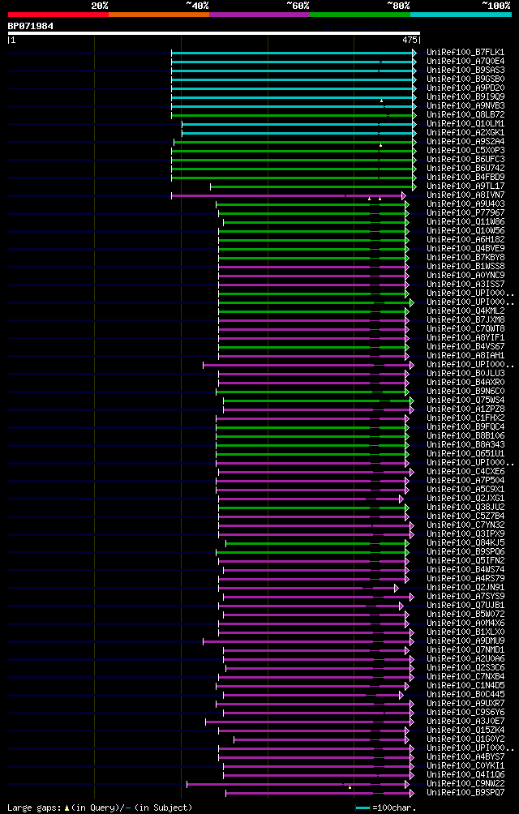Click the cyan =100char. scale bar
Screen dimensions: 519x814
[362, 808]
